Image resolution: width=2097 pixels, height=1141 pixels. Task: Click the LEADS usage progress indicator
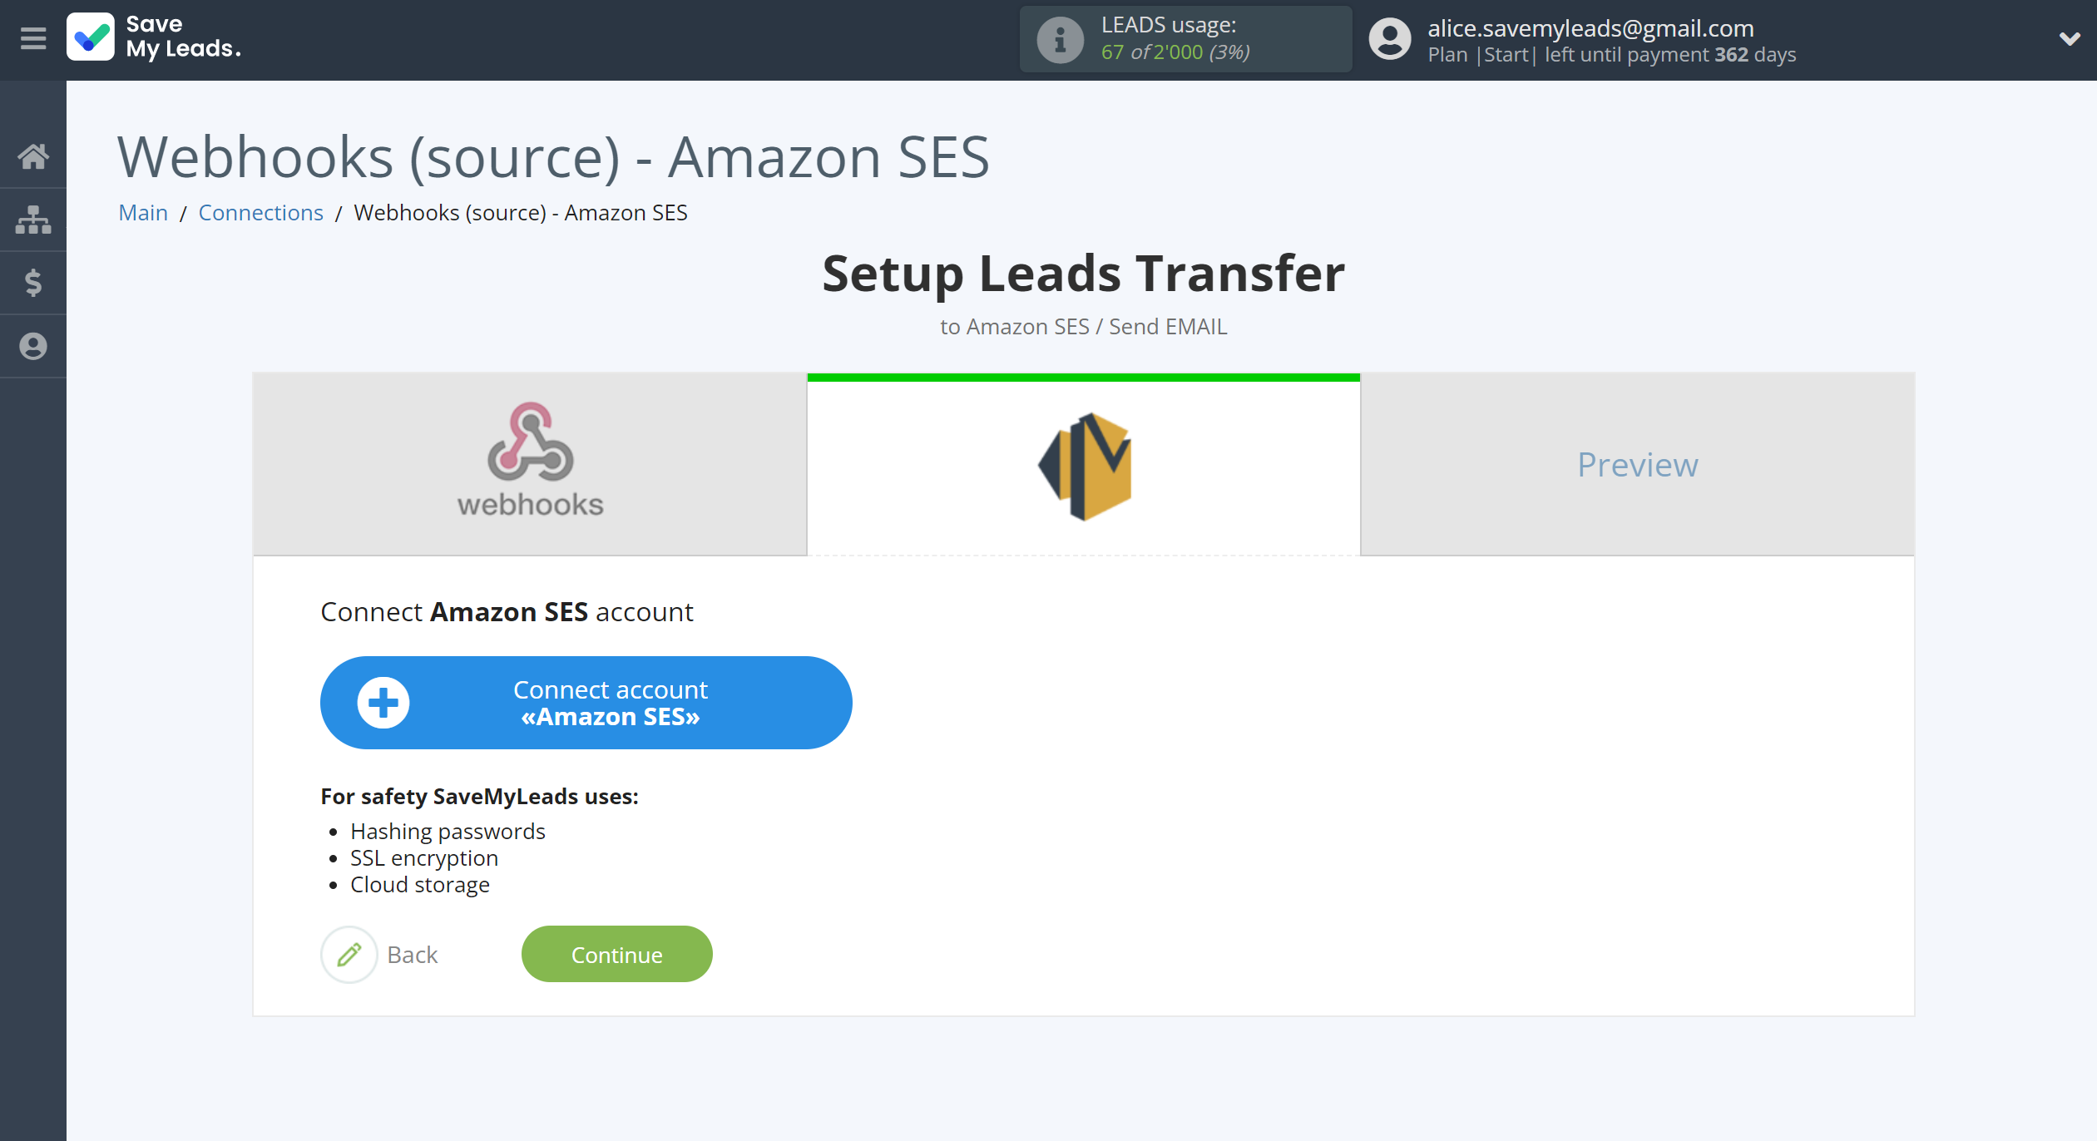click(1178, 38)
